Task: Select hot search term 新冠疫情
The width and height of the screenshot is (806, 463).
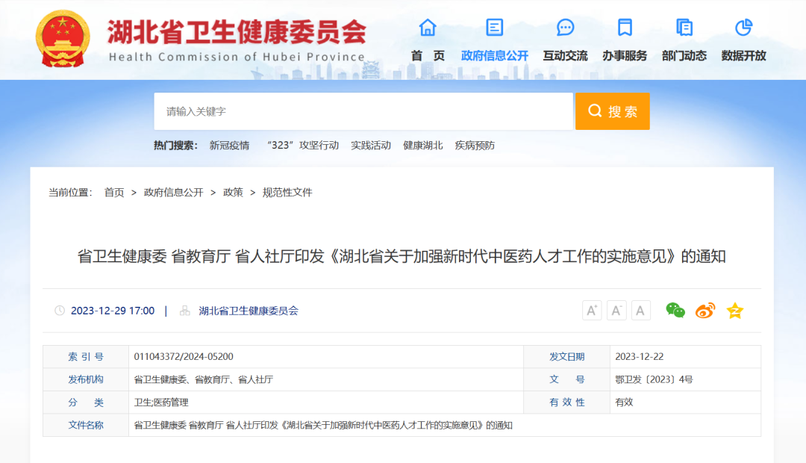Action: click(x=229, y=146)
